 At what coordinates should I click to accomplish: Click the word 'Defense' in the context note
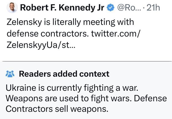point(152,98)
